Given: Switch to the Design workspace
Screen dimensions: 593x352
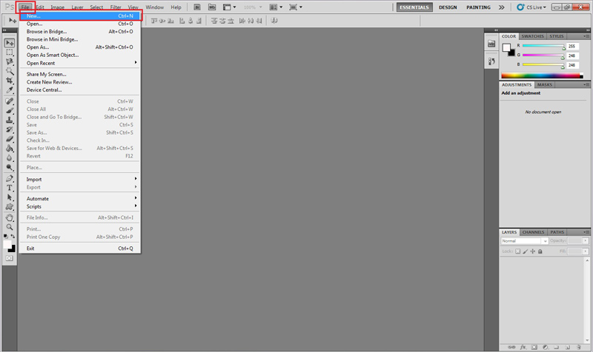Looking at the screenshot, I should (448, 7).
